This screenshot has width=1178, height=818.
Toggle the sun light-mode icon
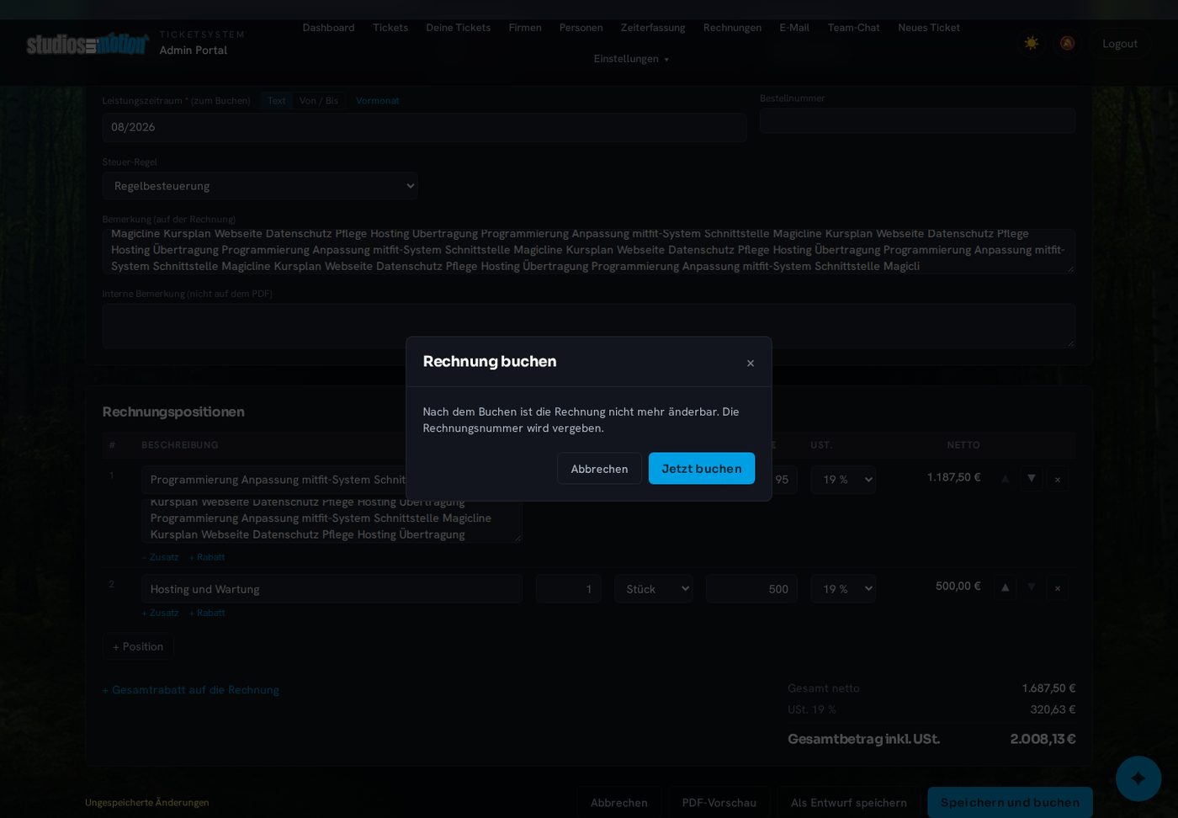click(1031, 43)
